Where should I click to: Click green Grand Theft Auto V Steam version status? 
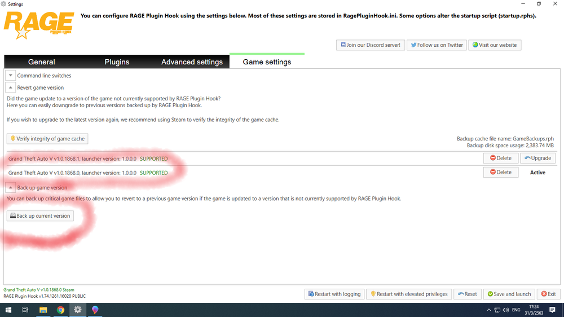pyautogui.click(x=39, y=290)
